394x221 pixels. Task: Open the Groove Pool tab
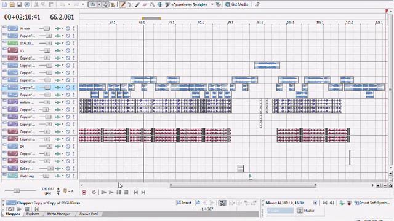(x=89, y=214)
